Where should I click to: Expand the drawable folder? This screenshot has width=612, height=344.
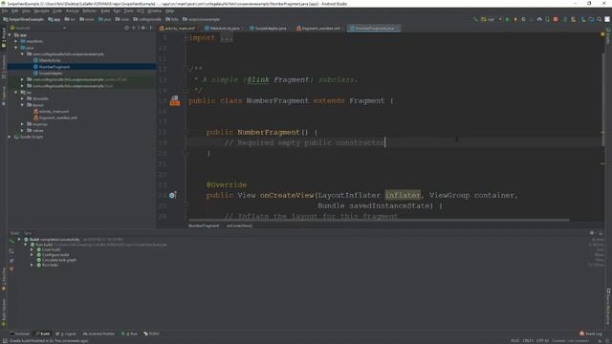[x=22, y=98]
